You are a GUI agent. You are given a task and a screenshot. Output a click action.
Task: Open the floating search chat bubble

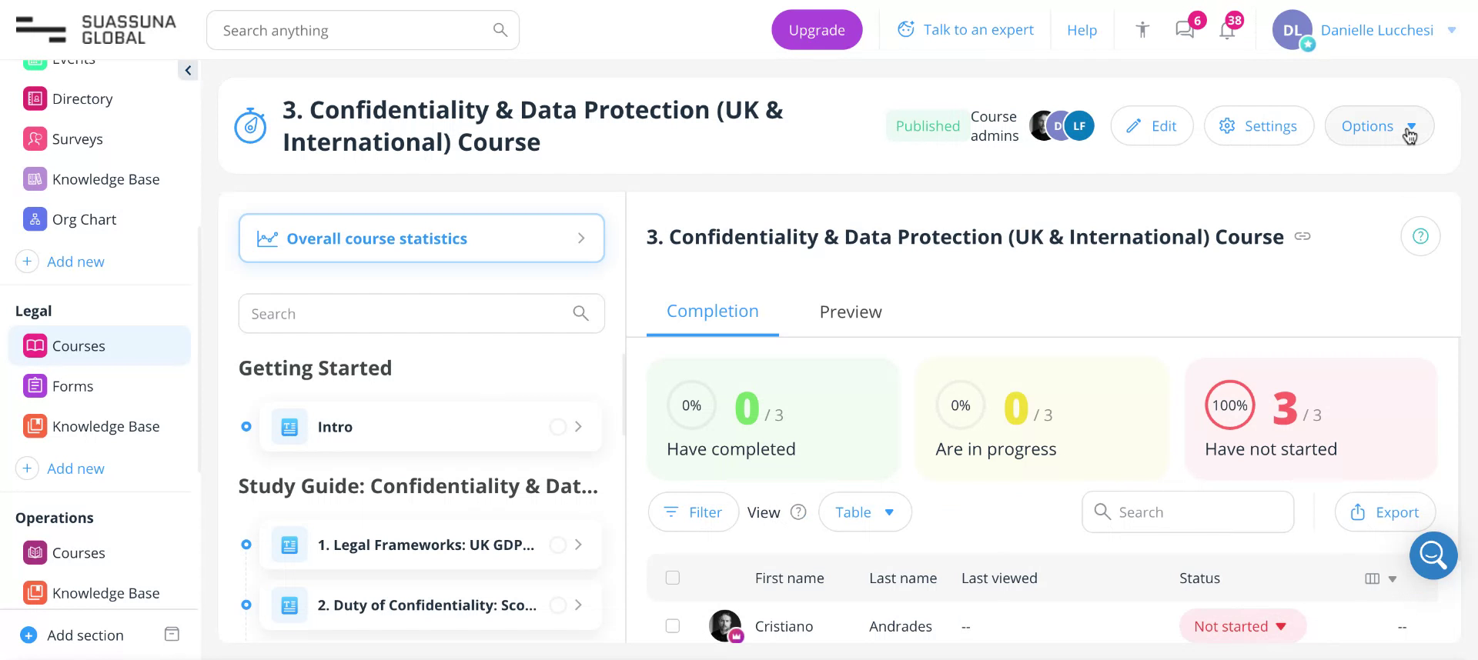click(x=1433, y=555)
